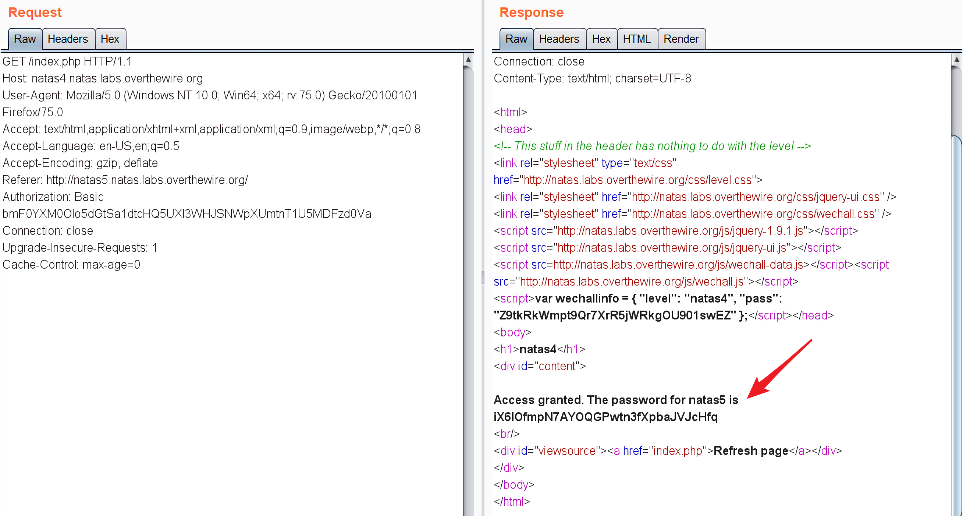963x516 pixels.
Task: Click the splitter handle between Request and Response
Action: pyautogui.click(x=483, y=278)
